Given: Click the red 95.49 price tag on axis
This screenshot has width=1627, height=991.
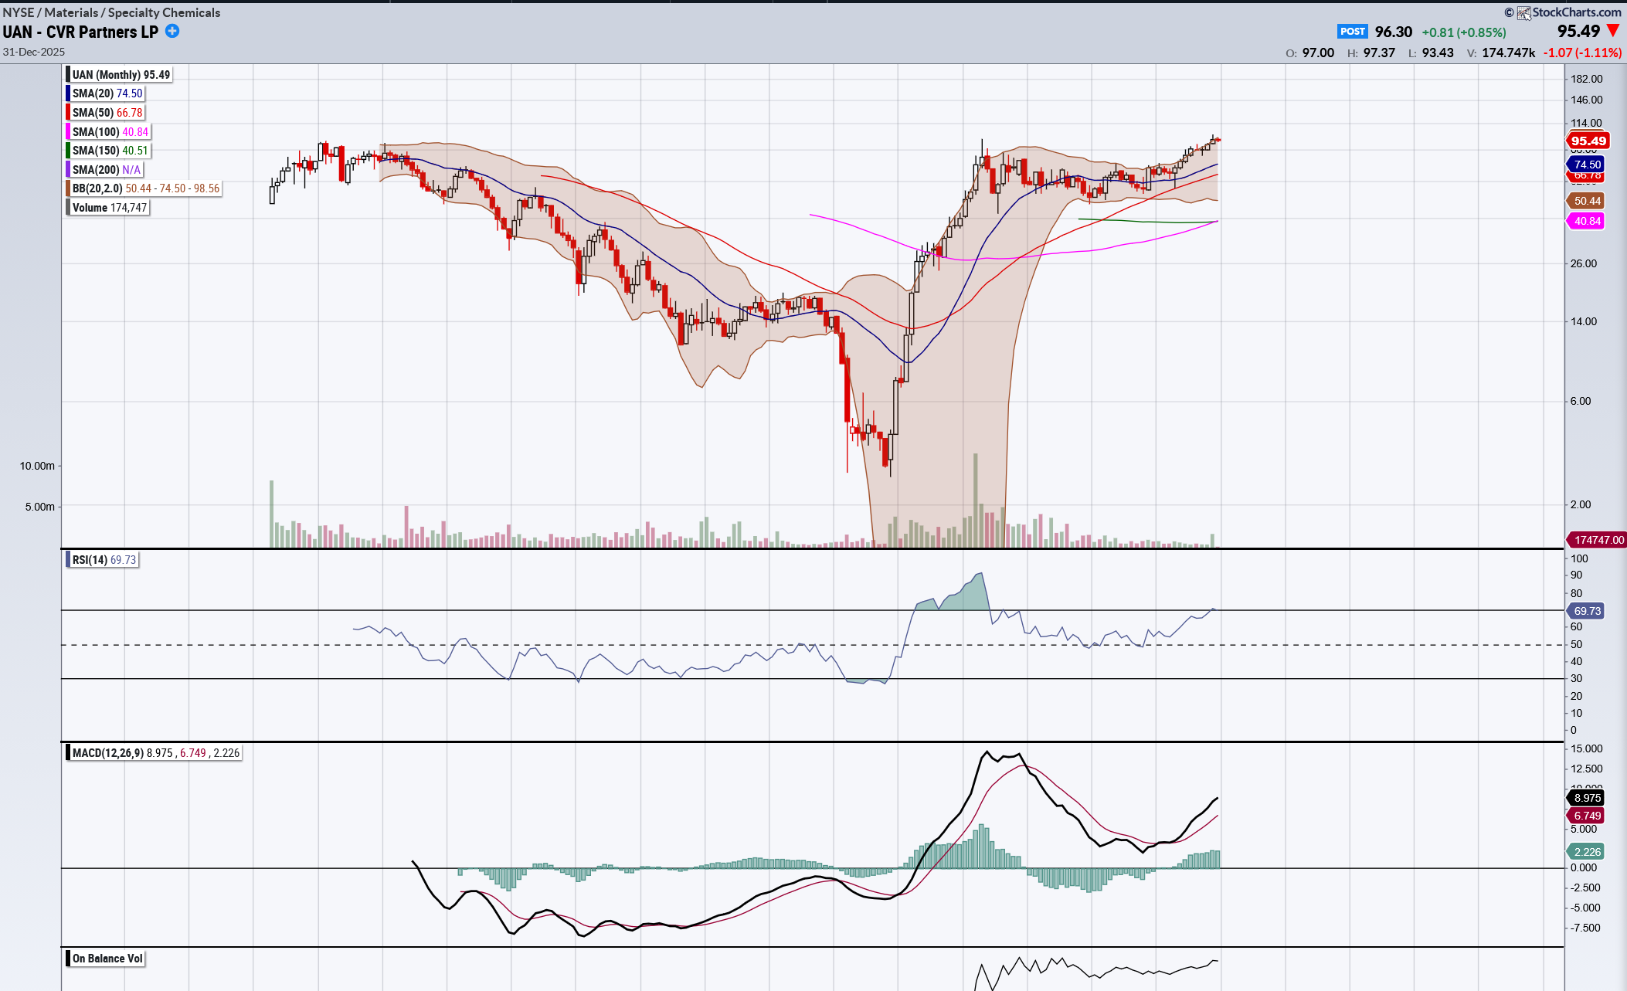Looking at the screenshot, I should [x=1588, y=141].
